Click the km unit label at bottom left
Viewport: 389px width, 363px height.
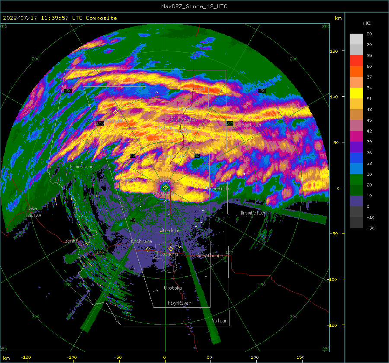(6, 358)
